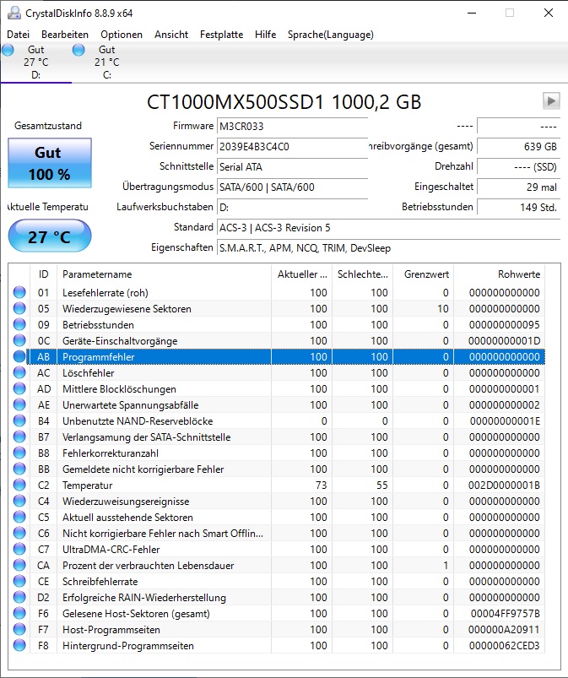This screenshot has height=678, width=568.
Task: Click the Betriebsstunden value 149 Std.
Action: (x=519, y=208)
